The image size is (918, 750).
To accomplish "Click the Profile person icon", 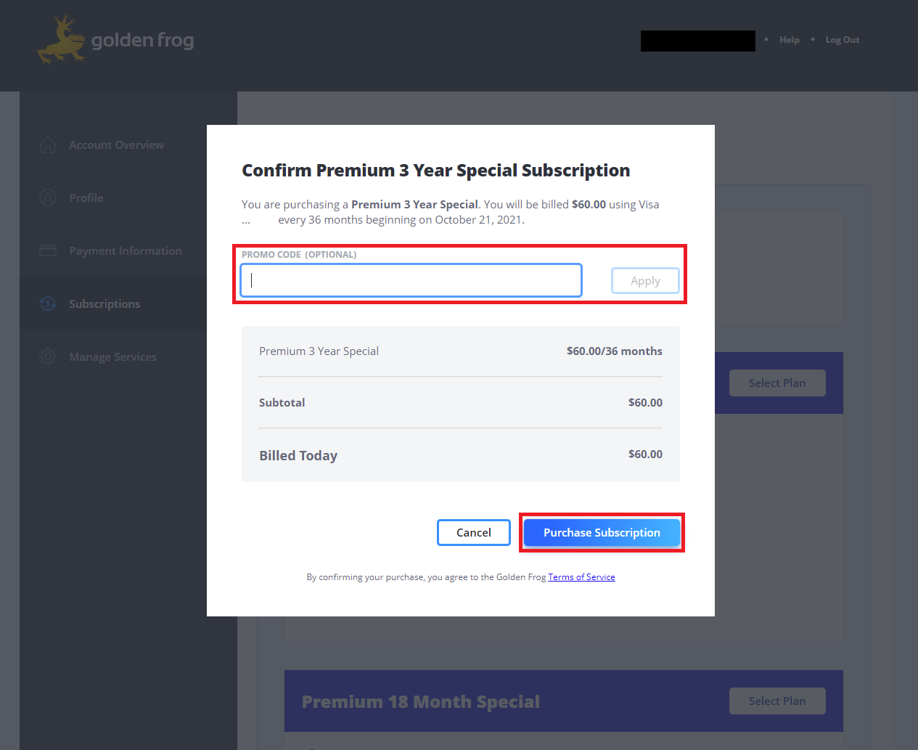I will click(x=47, y=197).
